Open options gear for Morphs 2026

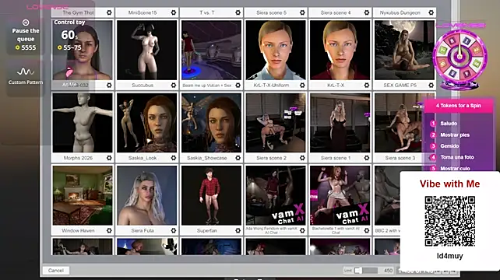click(x=109, y=158)
